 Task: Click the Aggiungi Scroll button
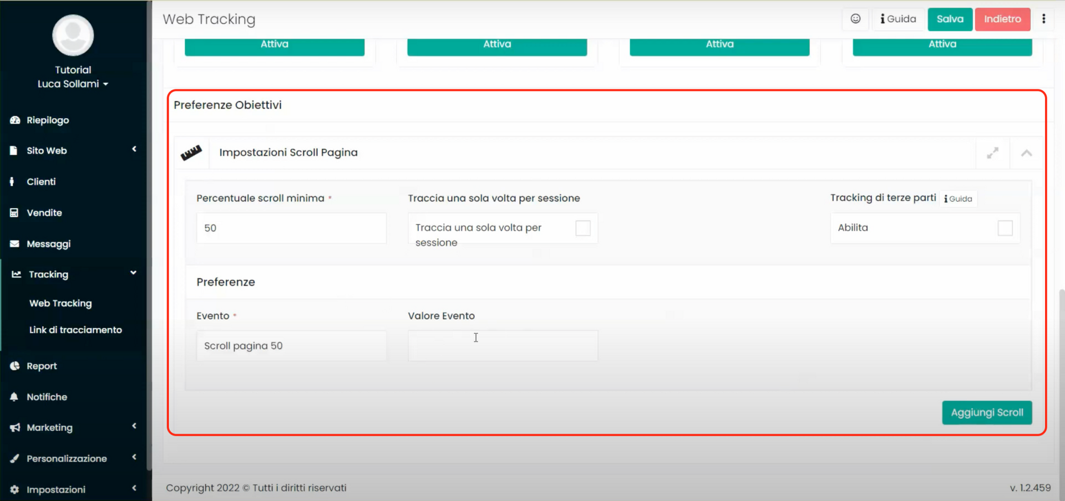[987, 412]
